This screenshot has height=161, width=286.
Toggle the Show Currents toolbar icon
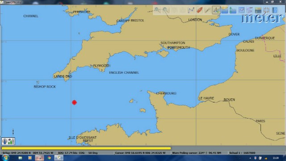(224, 10)
